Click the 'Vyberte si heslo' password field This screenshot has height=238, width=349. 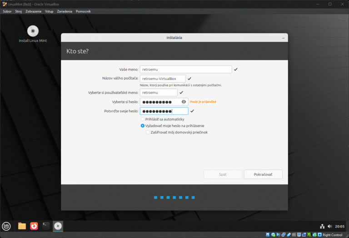(164, 102)
